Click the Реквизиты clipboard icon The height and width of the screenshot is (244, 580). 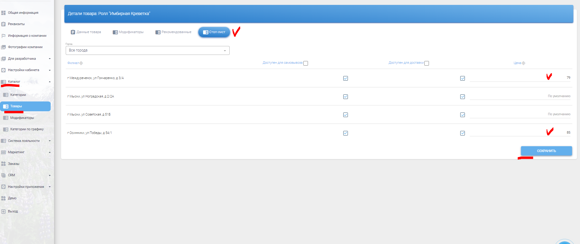tap(3, 24)
